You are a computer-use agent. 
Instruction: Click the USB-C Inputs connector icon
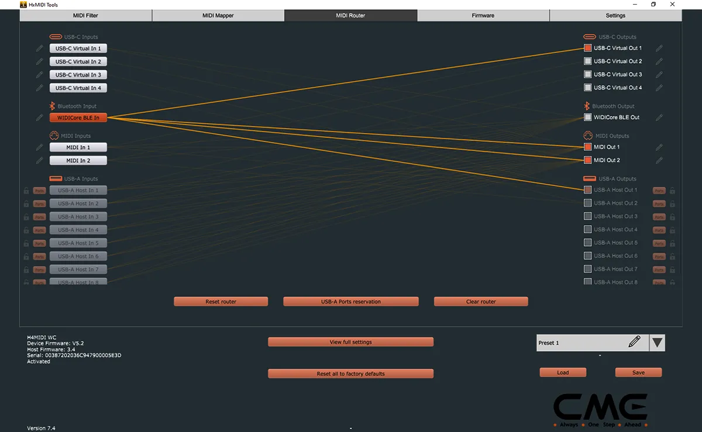pos(55,36)
